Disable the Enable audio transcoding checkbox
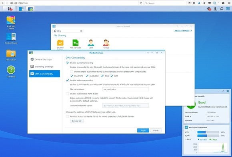The height and width of the screenshot is (157, 232). point(67,63)
